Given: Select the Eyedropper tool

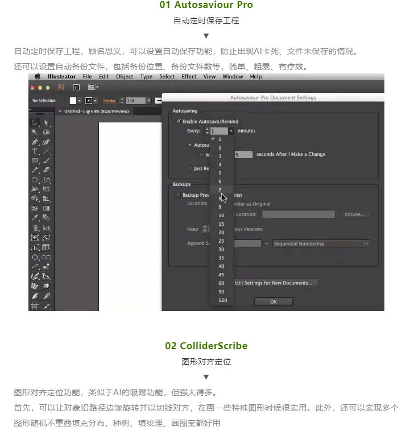Looking at the screenshot, I should click(x=35, y=218).
